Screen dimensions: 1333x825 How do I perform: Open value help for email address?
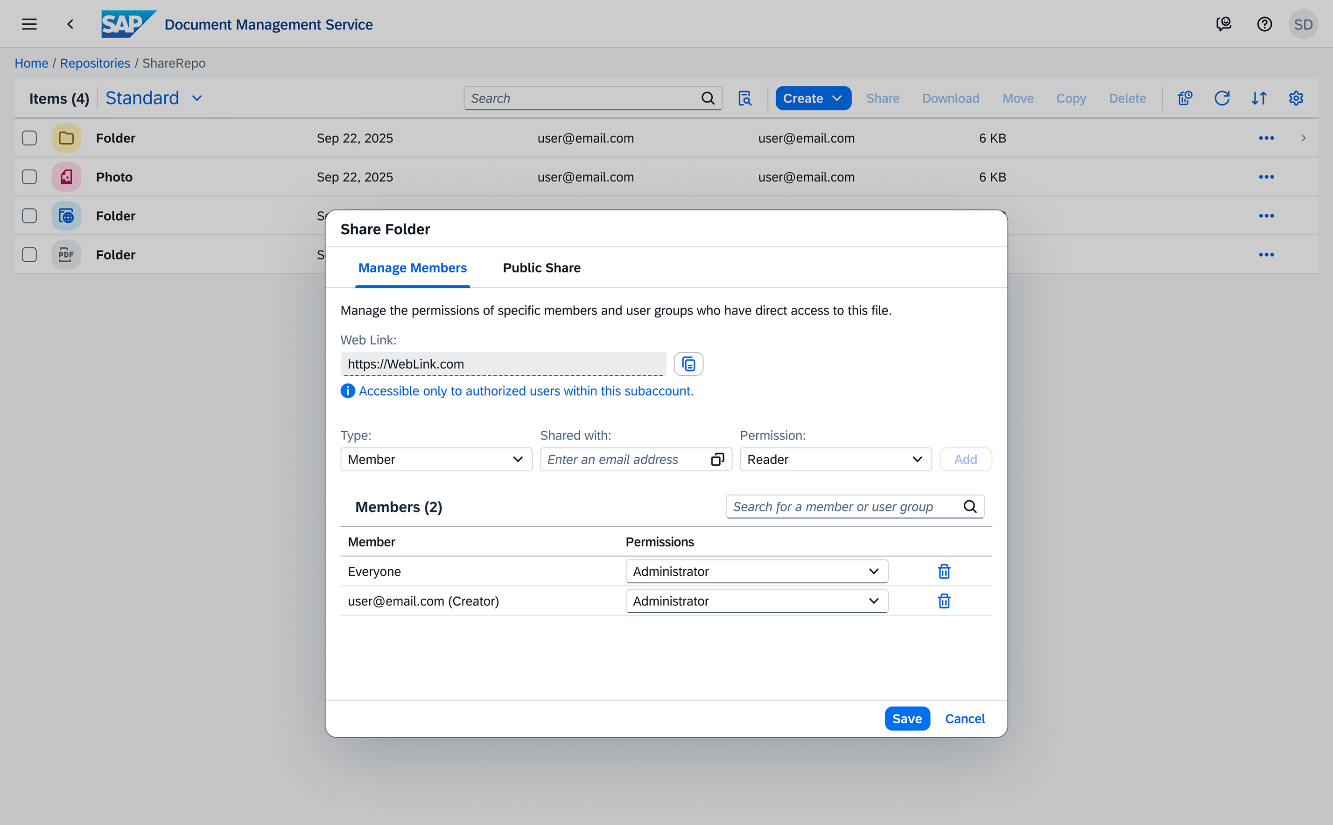click(x=717, y=460)
